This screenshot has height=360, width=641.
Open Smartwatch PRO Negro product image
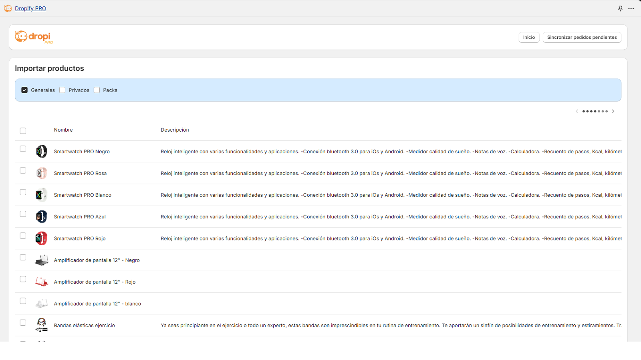coord(41,152)
